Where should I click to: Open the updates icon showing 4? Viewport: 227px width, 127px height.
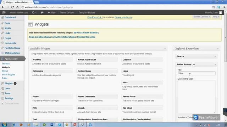tap(34, 13)
